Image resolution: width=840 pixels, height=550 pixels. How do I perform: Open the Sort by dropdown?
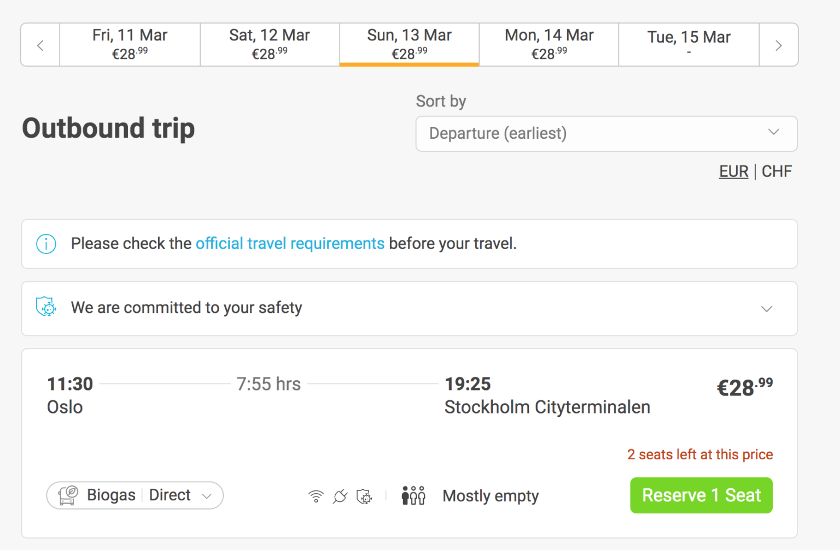(x=606, y=133)
